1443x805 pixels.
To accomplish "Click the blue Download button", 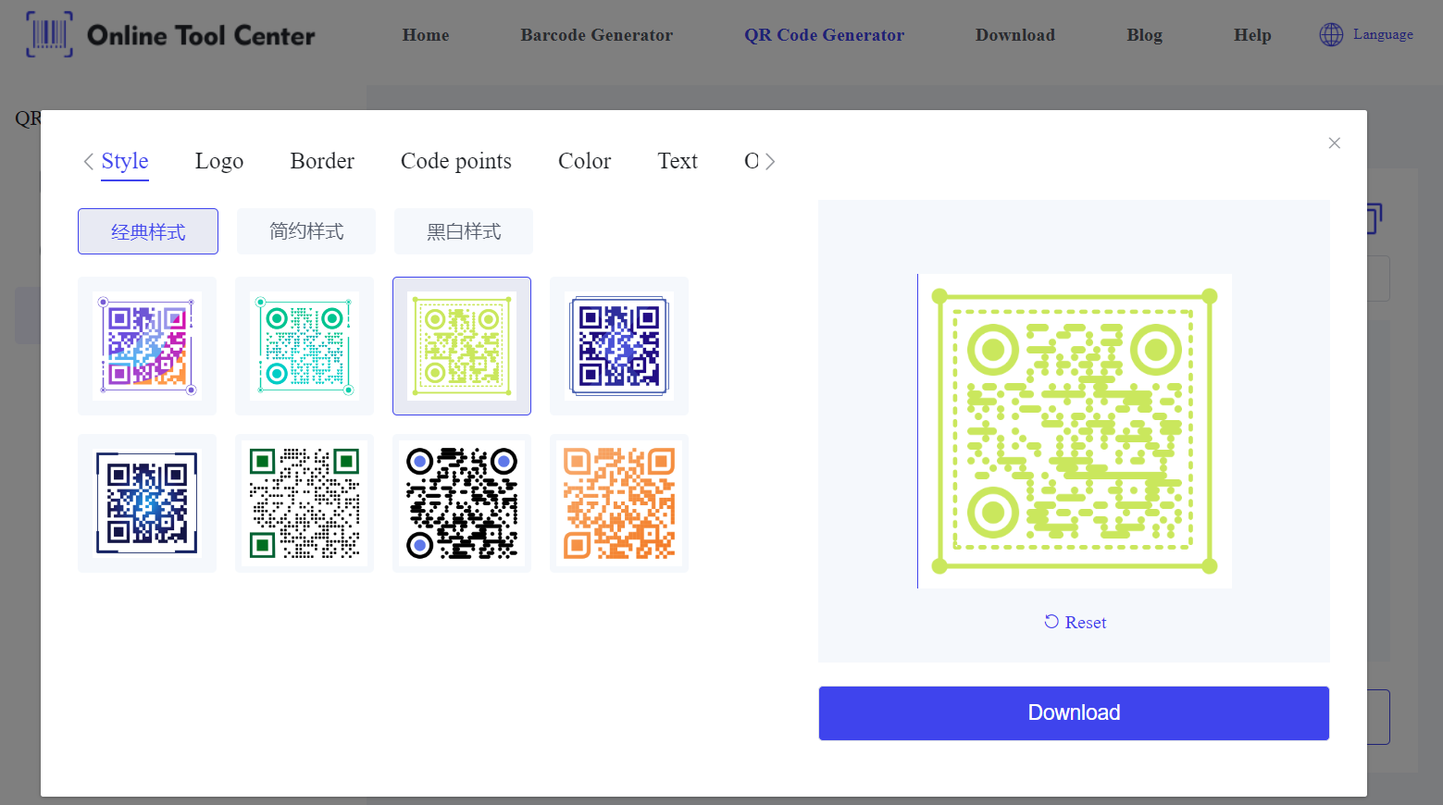I will 1074,713.
